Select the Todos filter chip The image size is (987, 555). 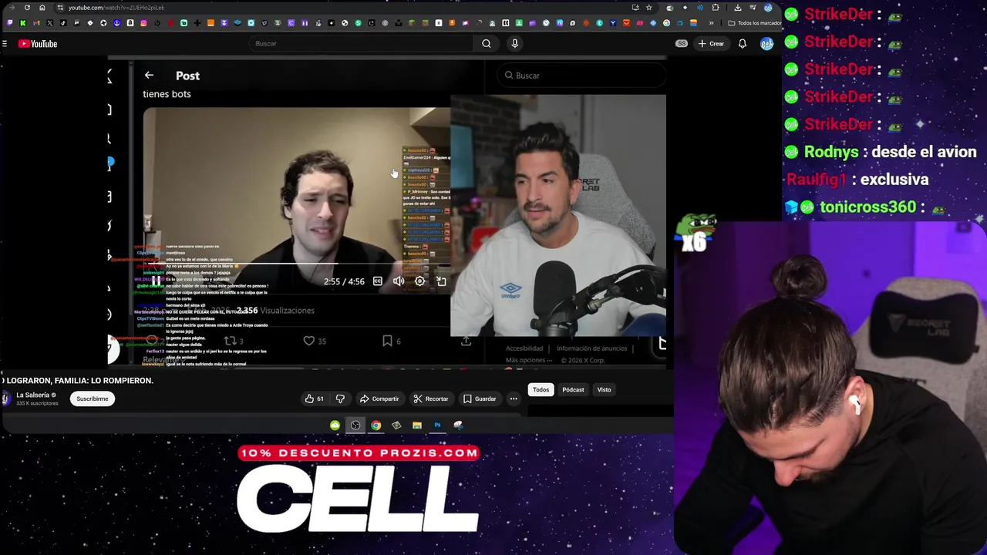click(541, 390)
